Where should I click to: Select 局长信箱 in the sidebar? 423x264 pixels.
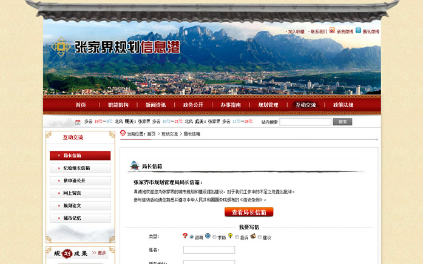pos(80,156)
